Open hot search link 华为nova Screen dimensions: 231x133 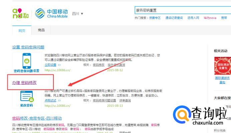pos(210,18)
